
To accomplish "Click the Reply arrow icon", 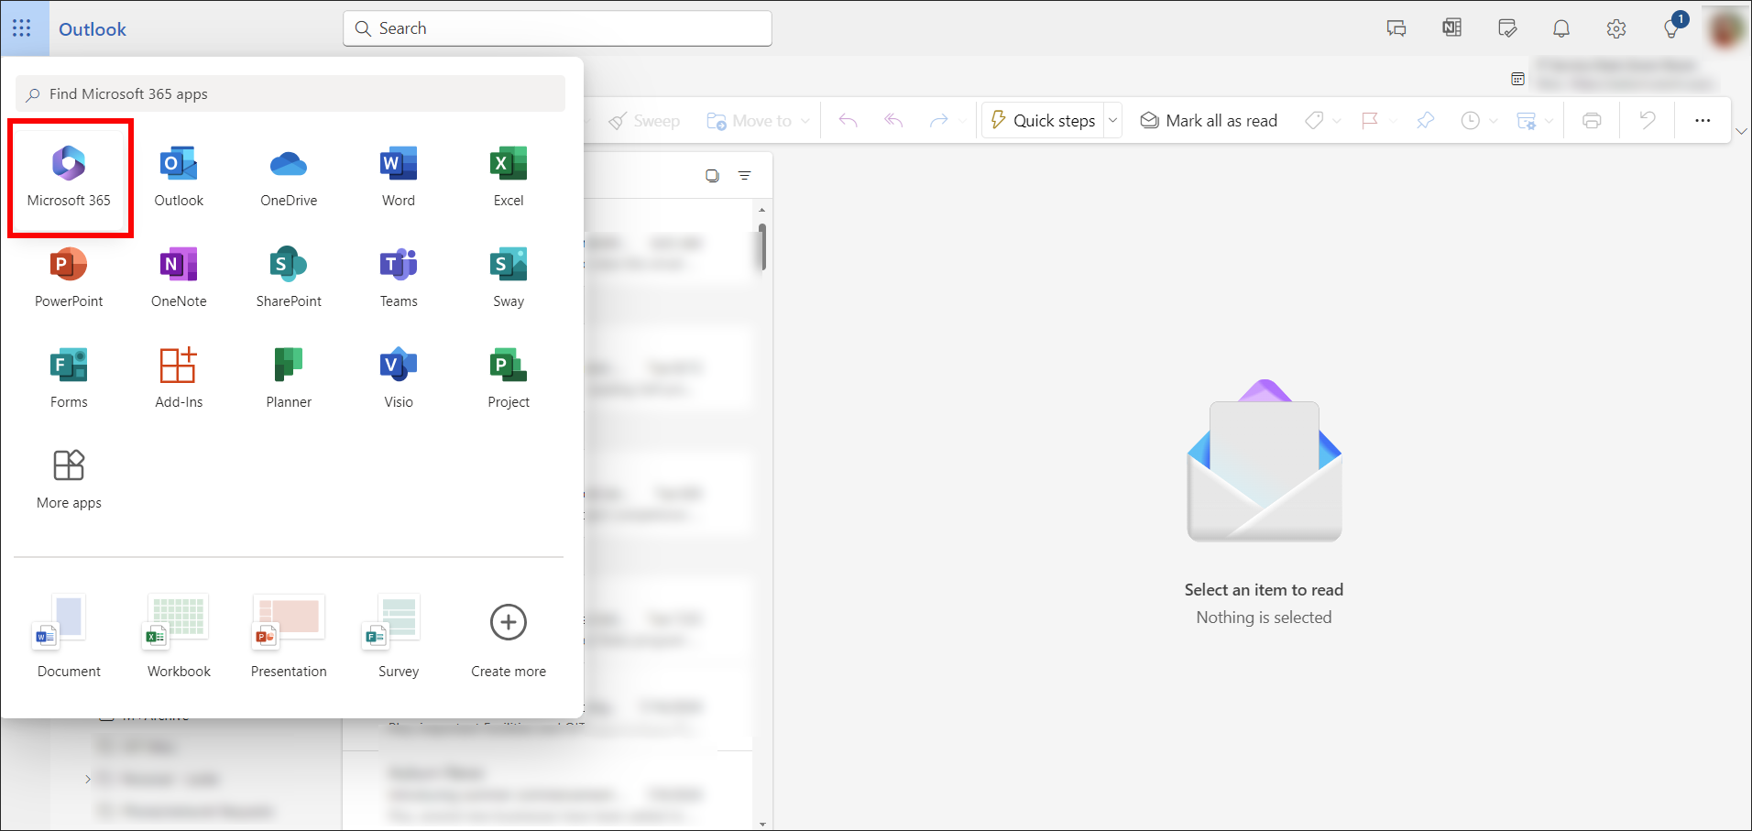I will (849, 121).
